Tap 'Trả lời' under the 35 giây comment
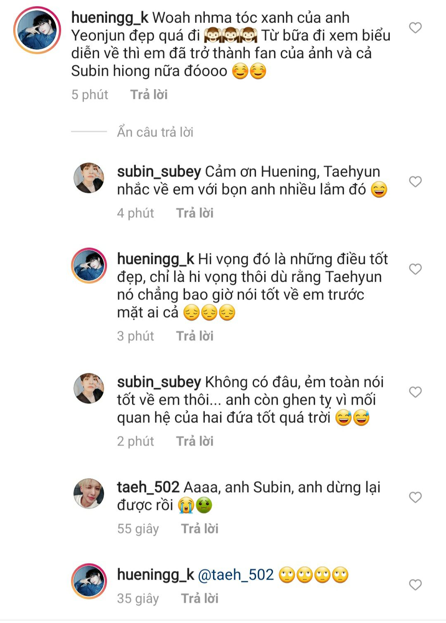The height and width of the screenshot is (623, 446). 199,598
